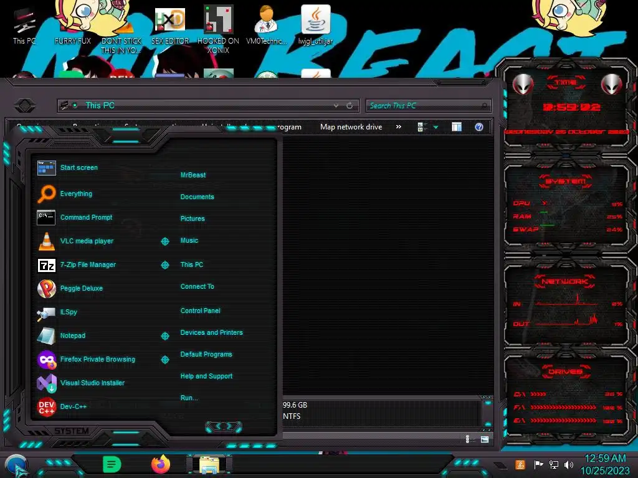This screenshot has width=638, height=478.
Task: Expand Notepad jump list
Action: [164, 335]
